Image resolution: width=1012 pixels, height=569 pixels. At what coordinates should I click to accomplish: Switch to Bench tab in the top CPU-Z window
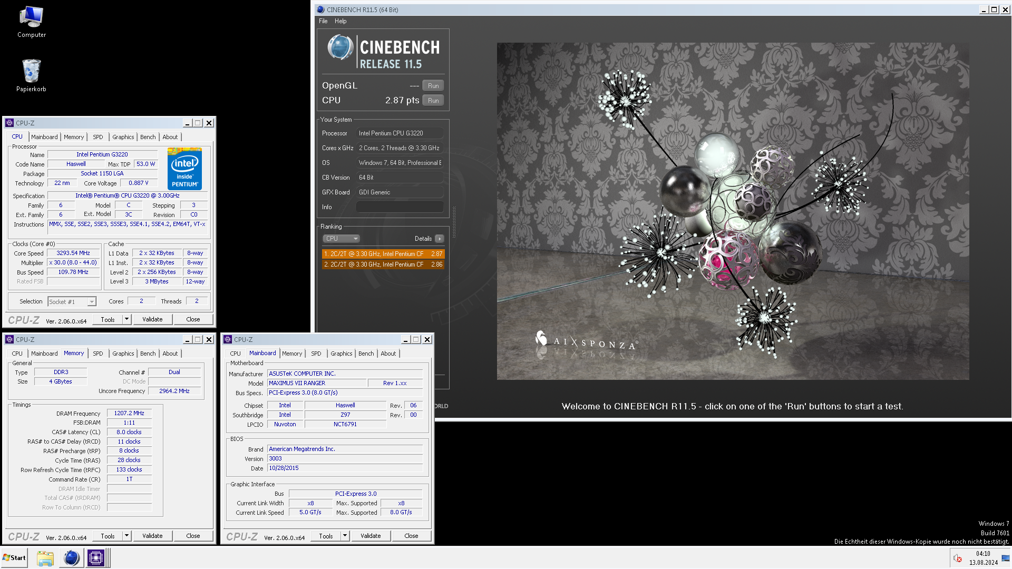pyautogui.click(x=148, y=137)
